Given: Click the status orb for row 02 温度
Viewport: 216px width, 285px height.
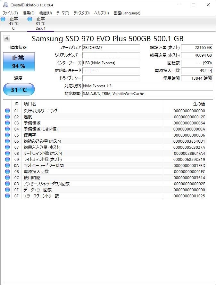Looking at the screenshot, I should coord(7,117).
